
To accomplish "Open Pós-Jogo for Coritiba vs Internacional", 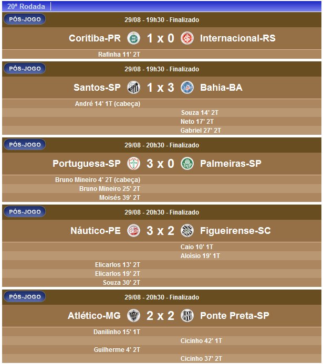I will [x=25, y=19].
